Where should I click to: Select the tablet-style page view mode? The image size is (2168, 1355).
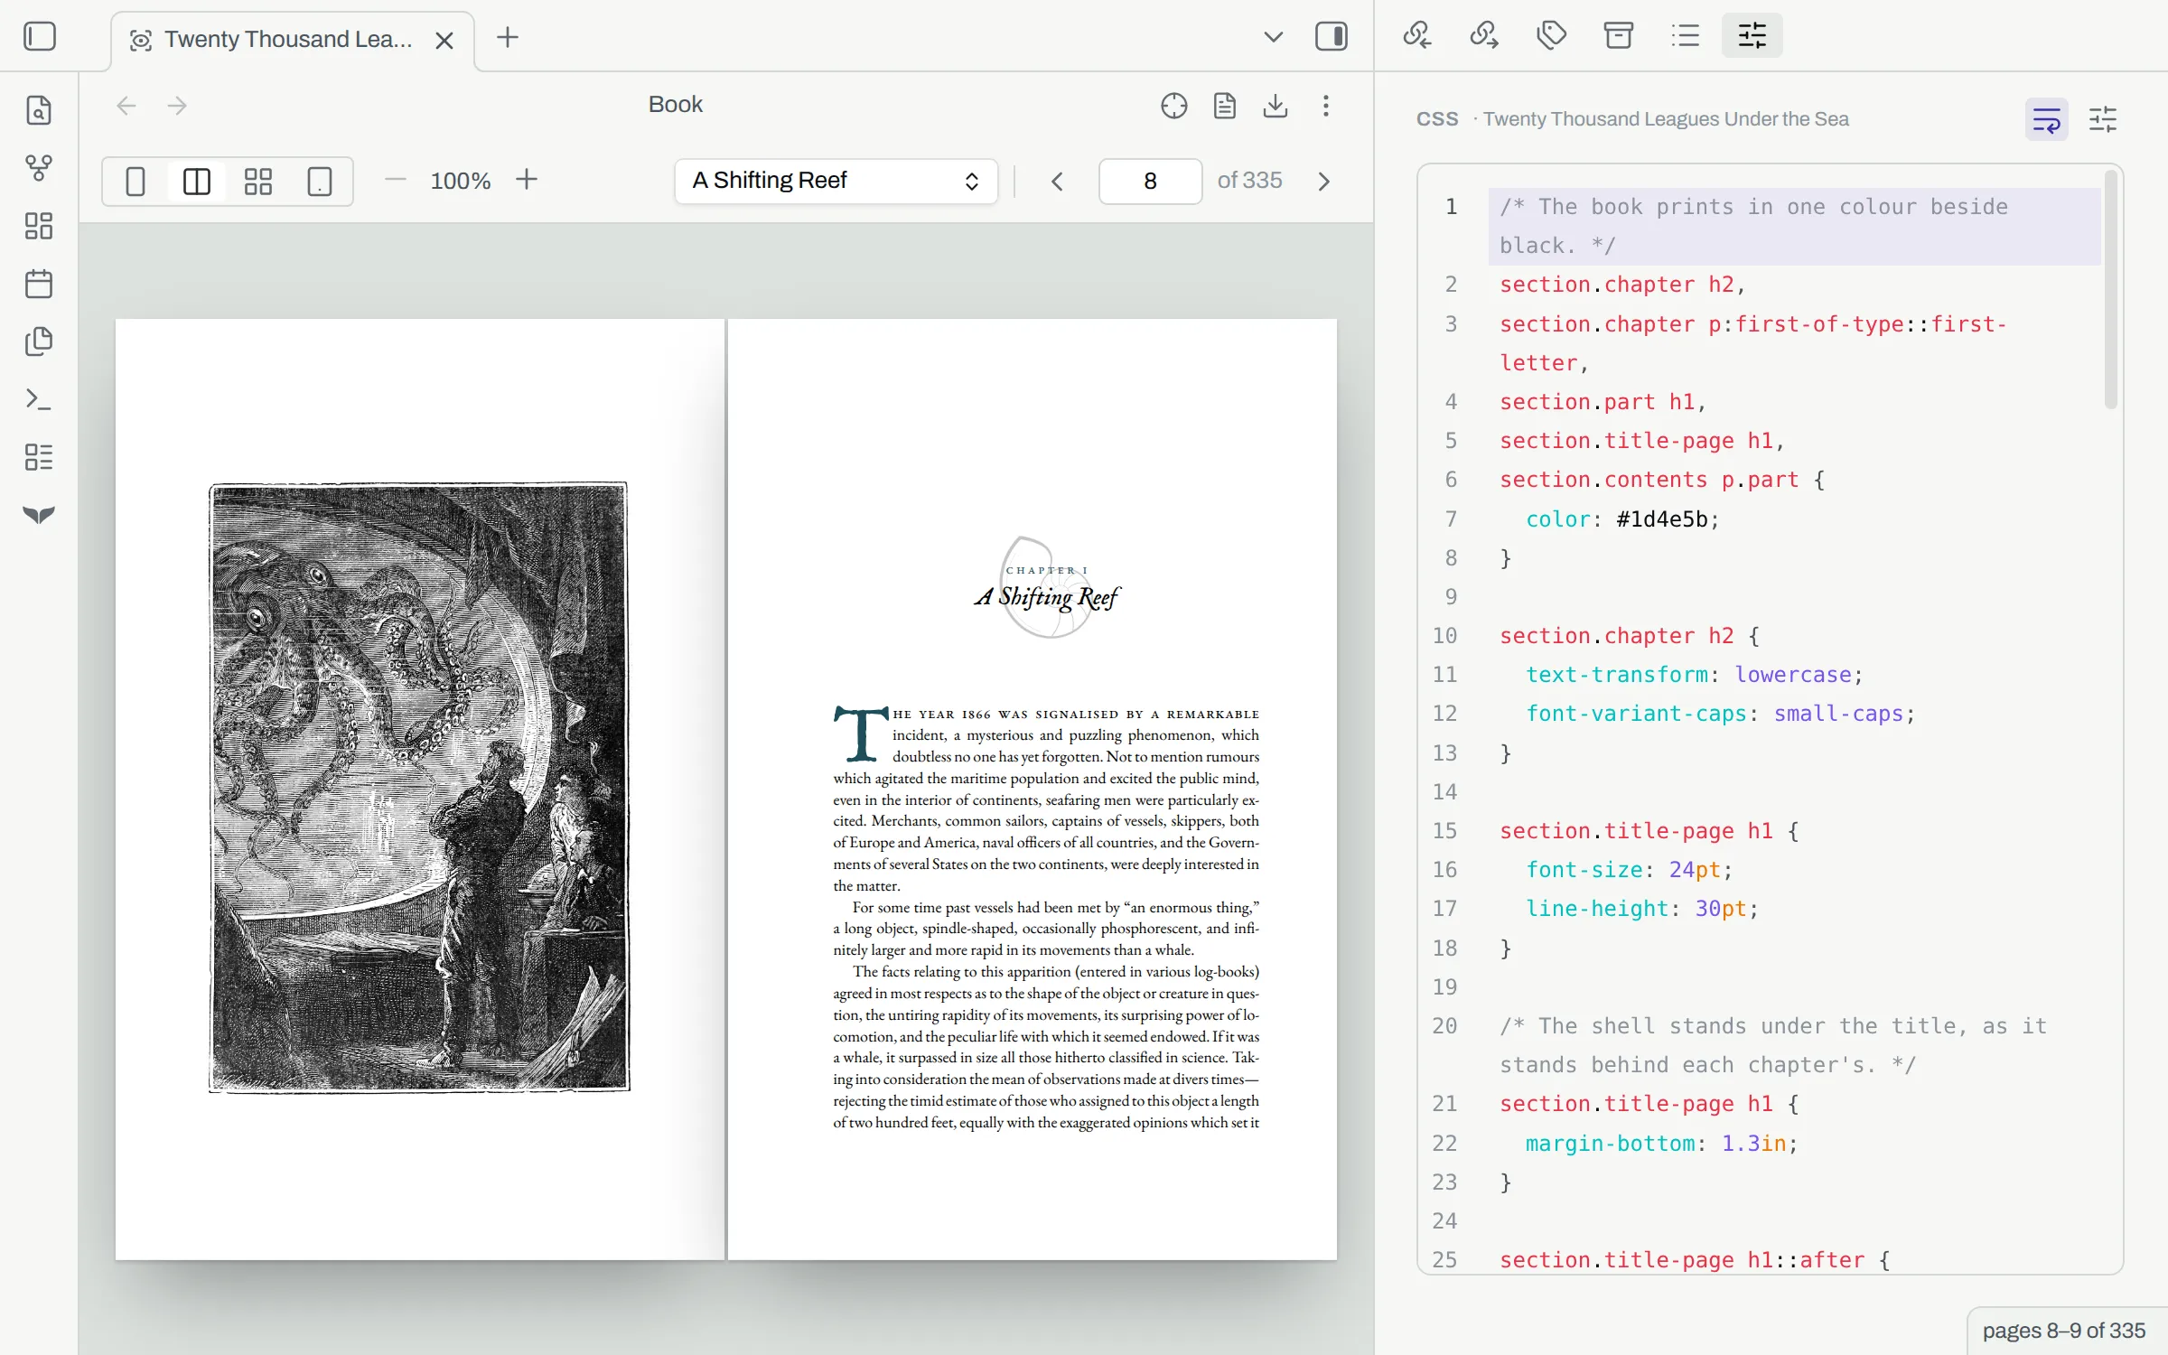tap(320, 182)
